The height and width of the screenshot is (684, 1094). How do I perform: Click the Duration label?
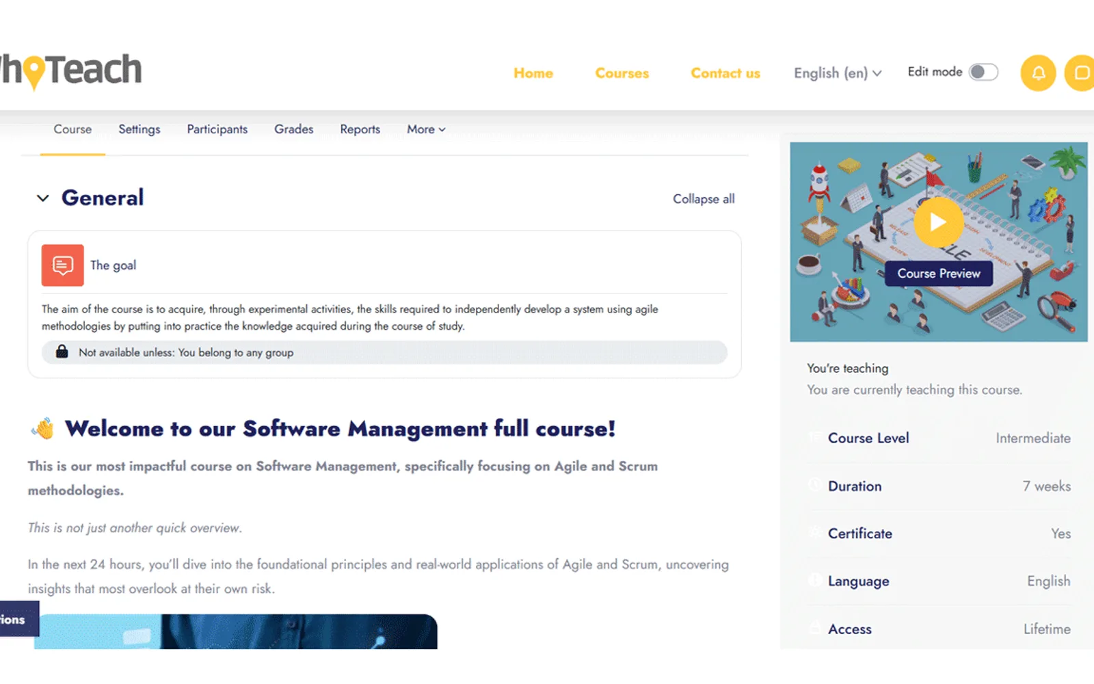[x=855, y=486]
